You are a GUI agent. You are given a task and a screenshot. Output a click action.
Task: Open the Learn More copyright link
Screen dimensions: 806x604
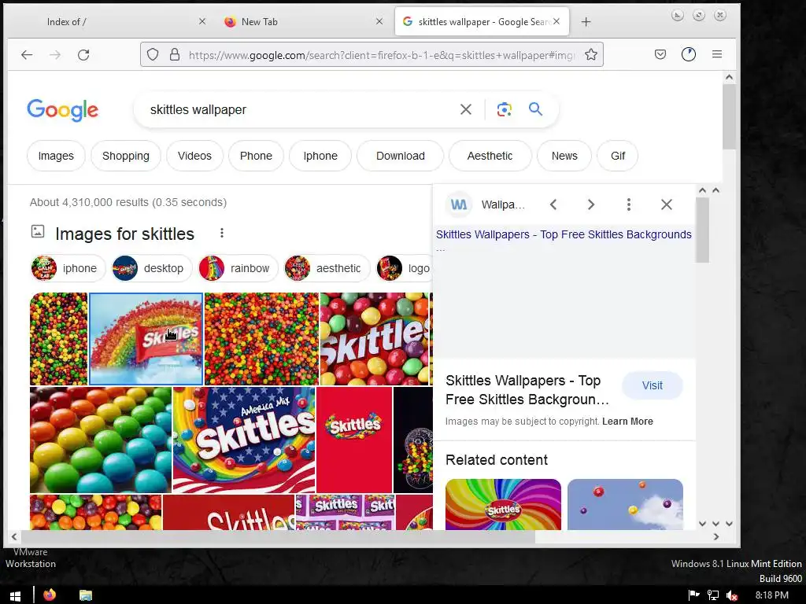pos(627,422)
